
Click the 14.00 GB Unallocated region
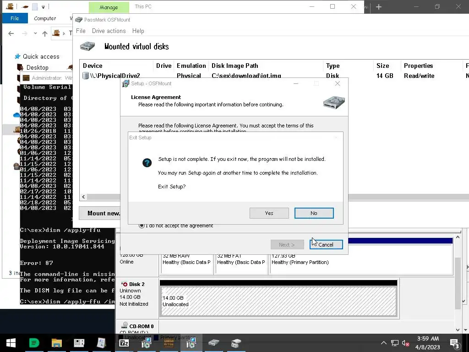pos(278,301)
